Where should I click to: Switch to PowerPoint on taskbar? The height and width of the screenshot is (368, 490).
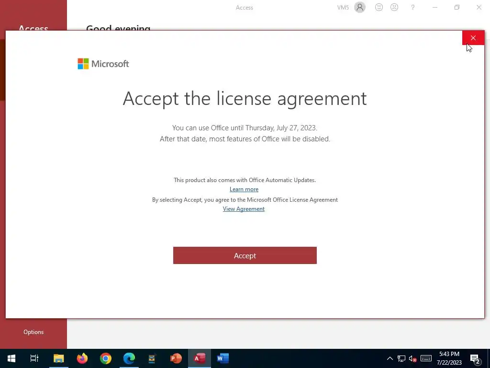[x=176, y=358]
